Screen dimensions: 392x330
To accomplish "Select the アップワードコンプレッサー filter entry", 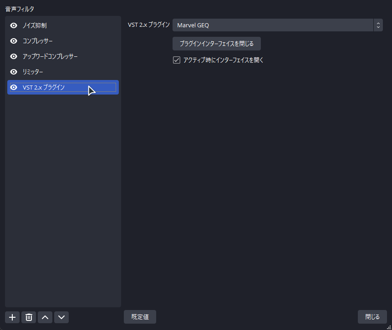I will (63, 56).
